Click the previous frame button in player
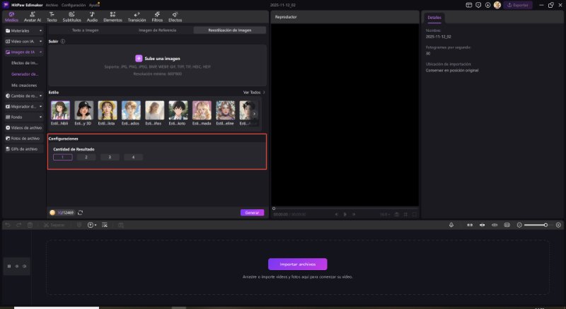This screenshot has width=566, height=309. (337, 214)
